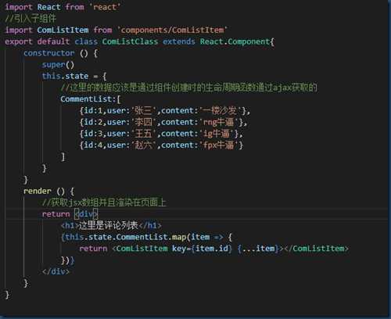The height and width of the screenshot is (319, 391).
Task: Click the h1 text '这里是评论列表'
Action: (108, 225)
